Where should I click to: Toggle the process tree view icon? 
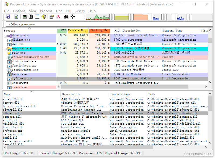click(31, 17)
